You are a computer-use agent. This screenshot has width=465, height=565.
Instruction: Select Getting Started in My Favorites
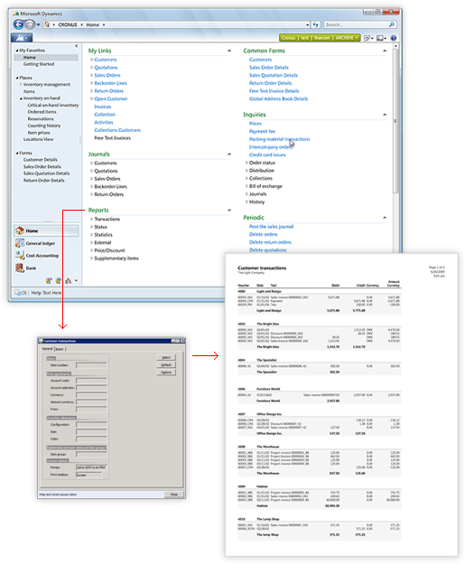pyautogui.click(x=39, y=64)
